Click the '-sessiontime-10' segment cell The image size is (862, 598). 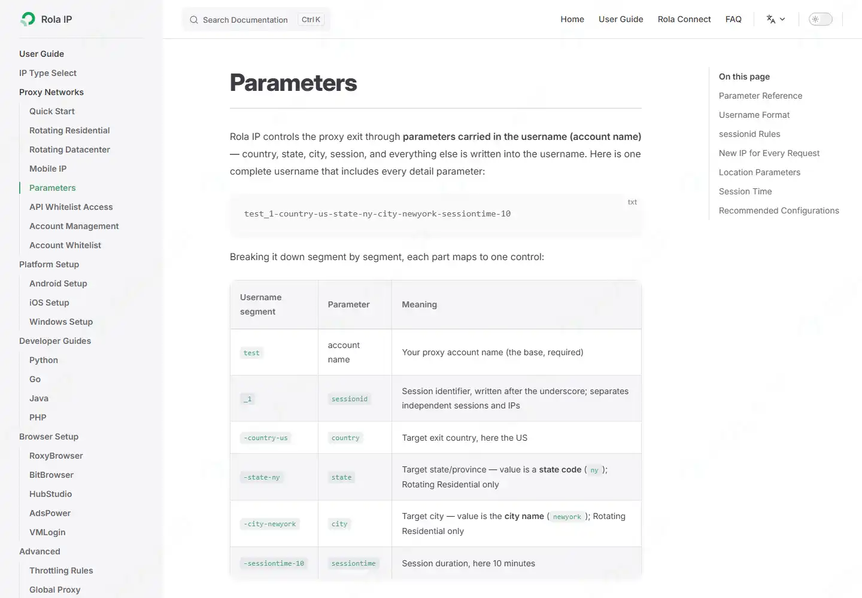tap(274, 563)
